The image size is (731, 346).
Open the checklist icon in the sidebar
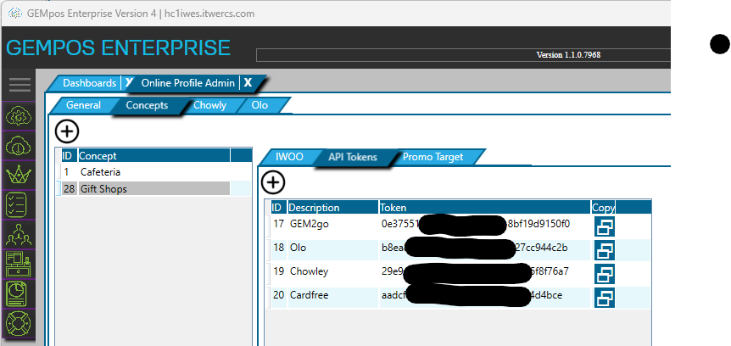[18, 206]
